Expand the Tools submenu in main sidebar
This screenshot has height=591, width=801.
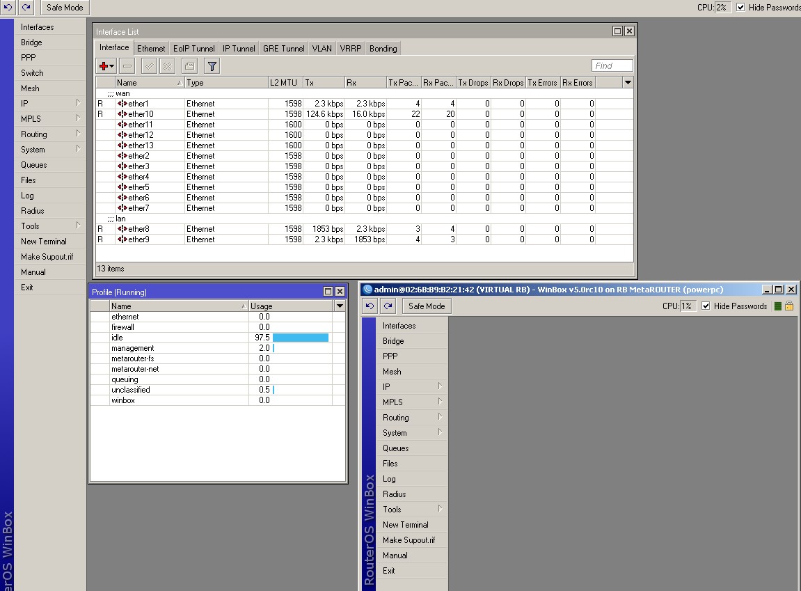(x=78, y=226)
